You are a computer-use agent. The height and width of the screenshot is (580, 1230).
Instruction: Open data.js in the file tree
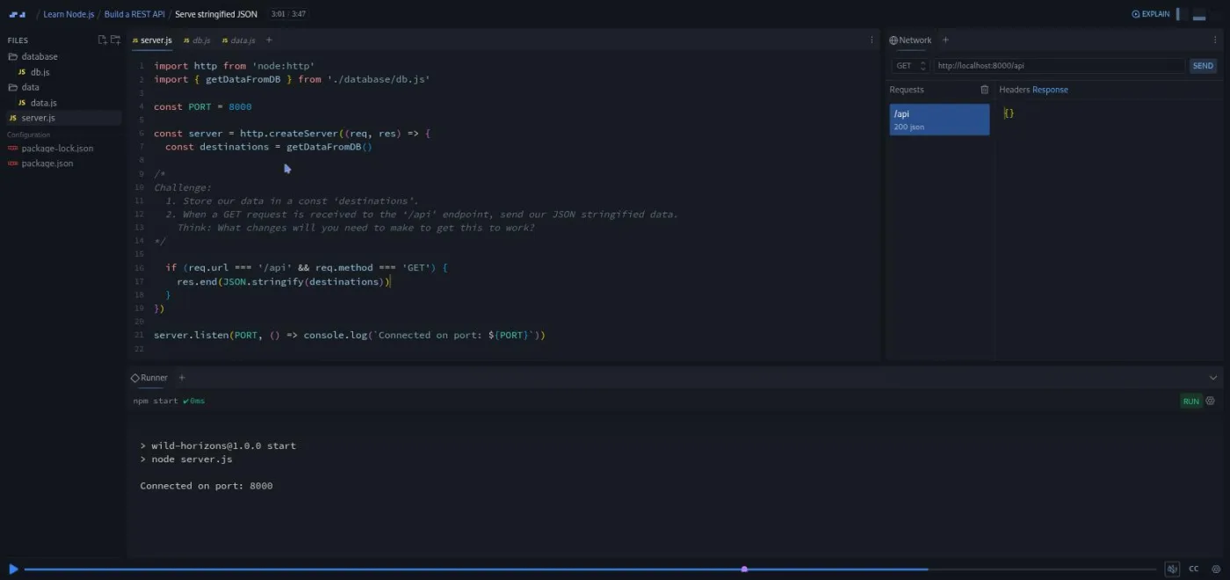pos(43,103)
